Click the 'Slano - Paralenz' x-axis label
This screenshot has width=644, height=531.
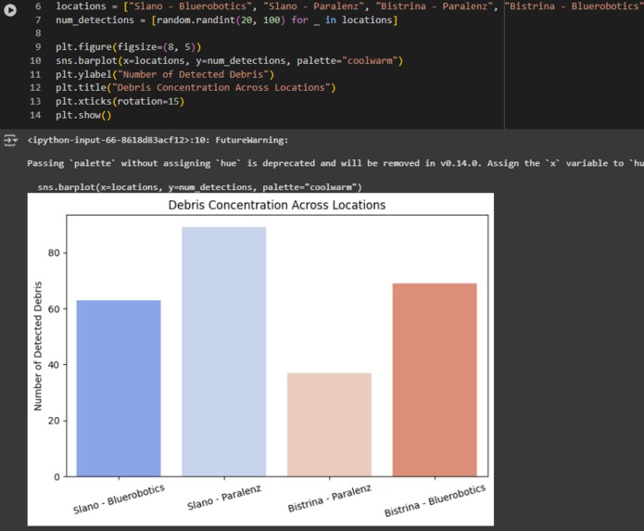tap(224, 498)
